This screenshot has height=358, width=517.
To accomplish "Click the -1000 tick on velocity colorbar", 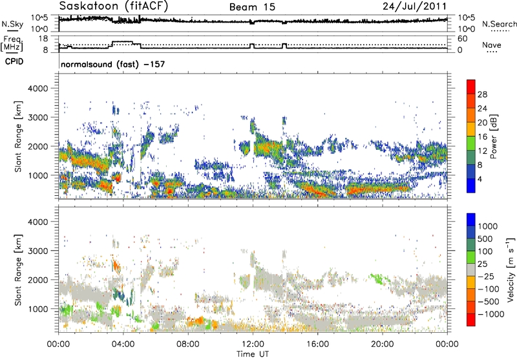I will pyautogui.click(x=491, y=314).
